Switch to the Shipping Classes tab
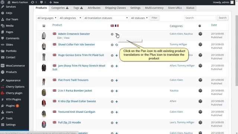The image size is (238, 134). (115, 8)
